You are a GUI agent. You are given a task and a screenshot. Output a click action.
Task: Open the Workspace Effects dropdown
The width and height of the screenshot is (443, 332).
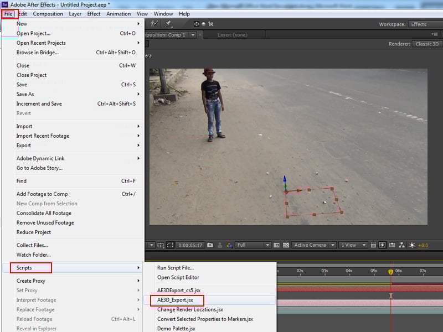click(425, 24)
